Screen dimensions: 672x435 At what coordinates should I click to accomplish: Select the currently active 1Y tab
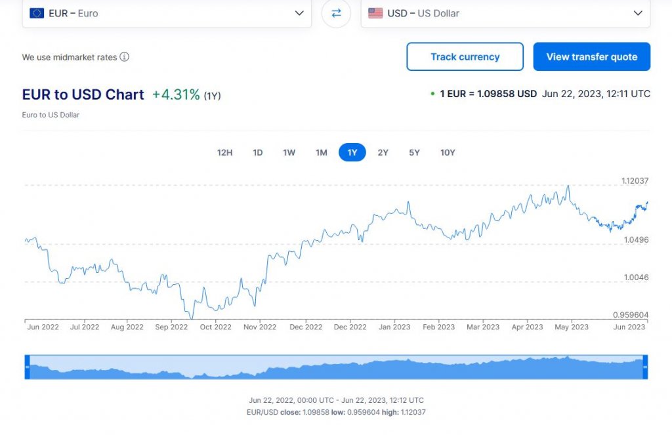(352, 152)
